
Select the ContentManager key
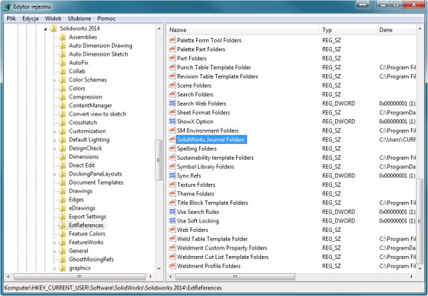coord(91,106)
